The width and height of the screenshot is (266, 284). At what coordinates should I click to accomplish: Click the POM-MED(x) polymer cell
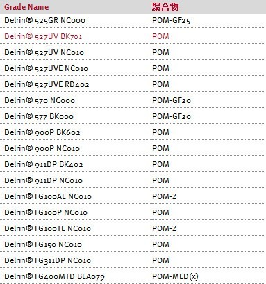click(x=175, y=276)
